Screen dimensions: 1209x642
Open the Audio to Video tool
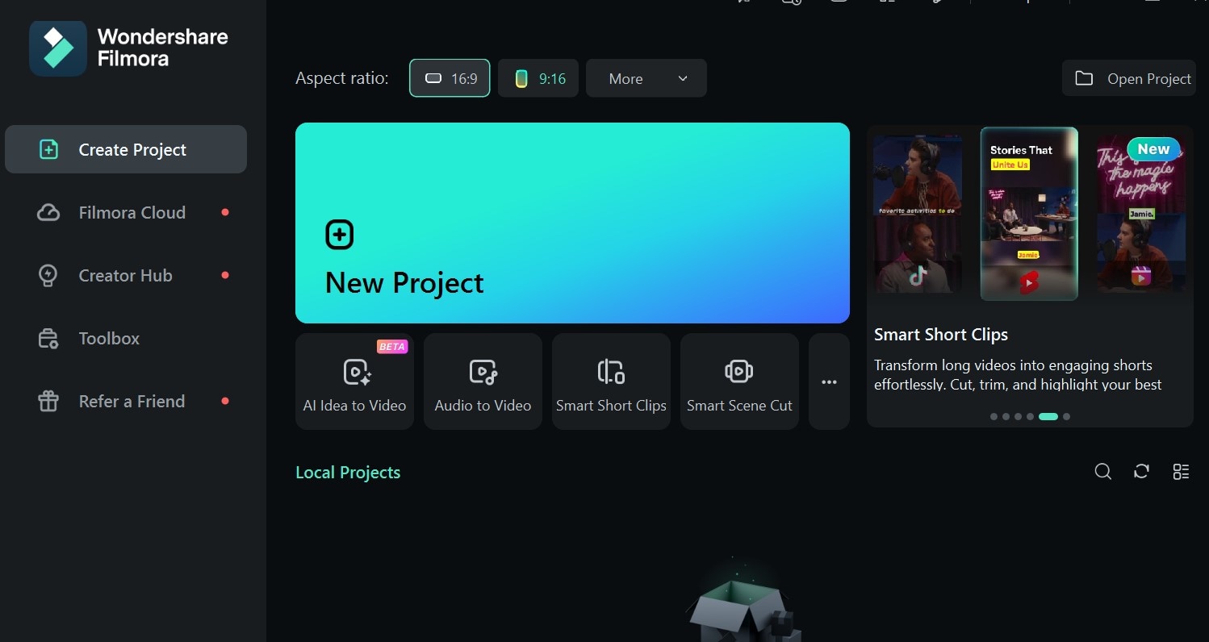coord(483,381)
